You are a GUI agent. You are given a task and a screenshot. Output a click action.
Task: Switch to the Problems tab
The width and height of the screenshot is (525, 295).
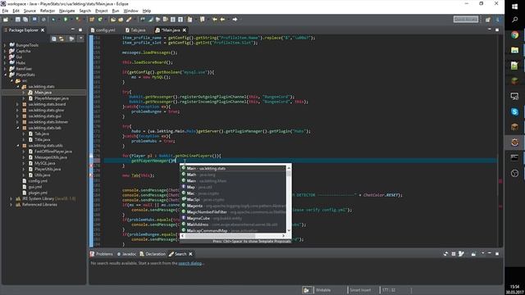click(102, 254)
